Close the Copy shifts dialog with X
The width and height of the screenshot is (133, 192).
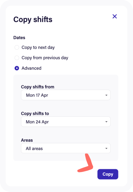(115, 16)
